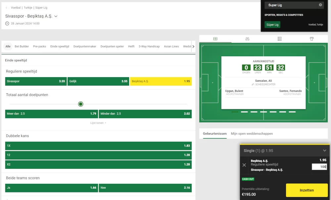Screen dimensions: 331x200
Task: Expand Lijst tonen list
Action: click(x=98, y=123)
